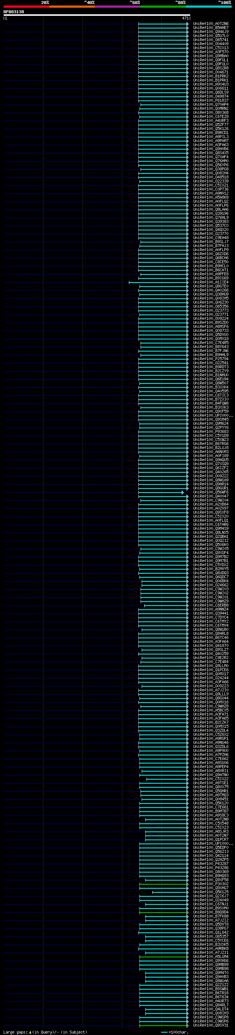The height and width of the screenshot is (1035, 235).
Task: Open hit UniRef100_Q38PG7
Action: pos(210,929)
